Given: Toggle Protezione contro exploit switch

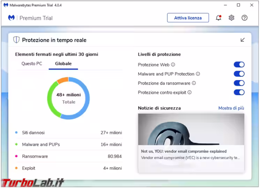Looking at the screenshot, I should [239, 92].
